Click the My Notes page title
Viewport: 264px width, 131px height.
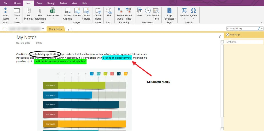pyautogui.click(x=27, y=37)
